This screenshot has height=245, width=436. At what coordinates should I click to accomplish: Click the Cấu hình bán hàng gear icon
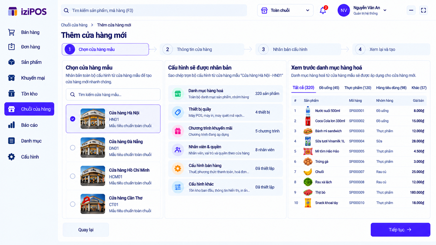click(178, 168)
